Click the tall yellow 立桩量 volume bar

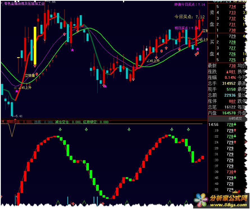(x=35, y=46)
